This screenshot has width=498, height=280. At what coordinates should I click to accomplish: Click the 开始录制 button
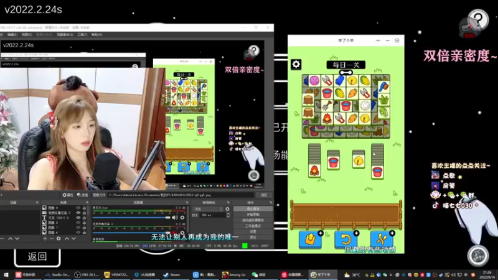(x=253, y=215)
